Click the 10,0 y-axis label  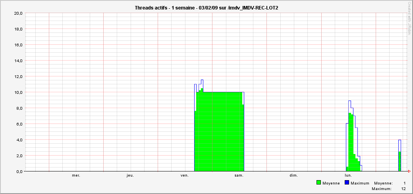18,92
